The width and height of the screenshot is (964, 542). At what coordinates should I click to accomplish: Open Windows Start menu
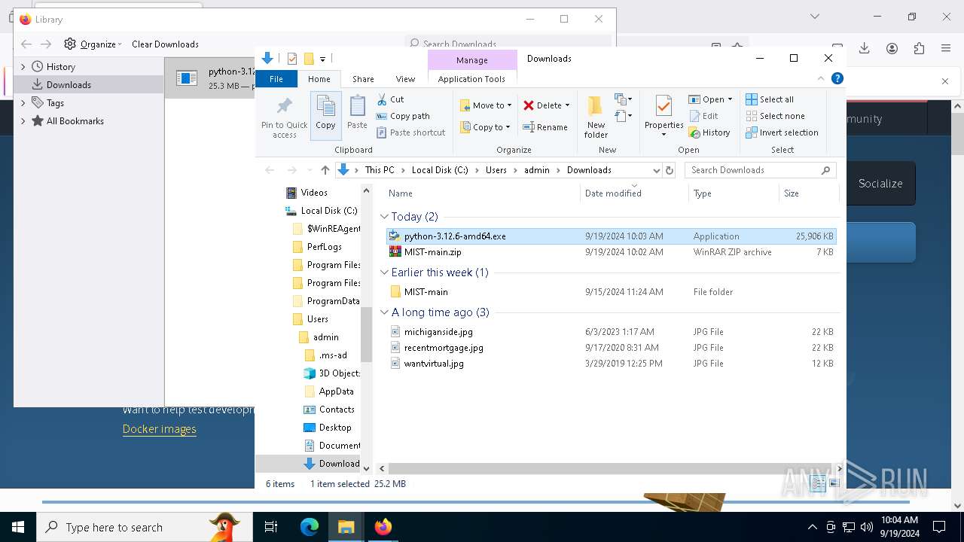pos(18,527)
